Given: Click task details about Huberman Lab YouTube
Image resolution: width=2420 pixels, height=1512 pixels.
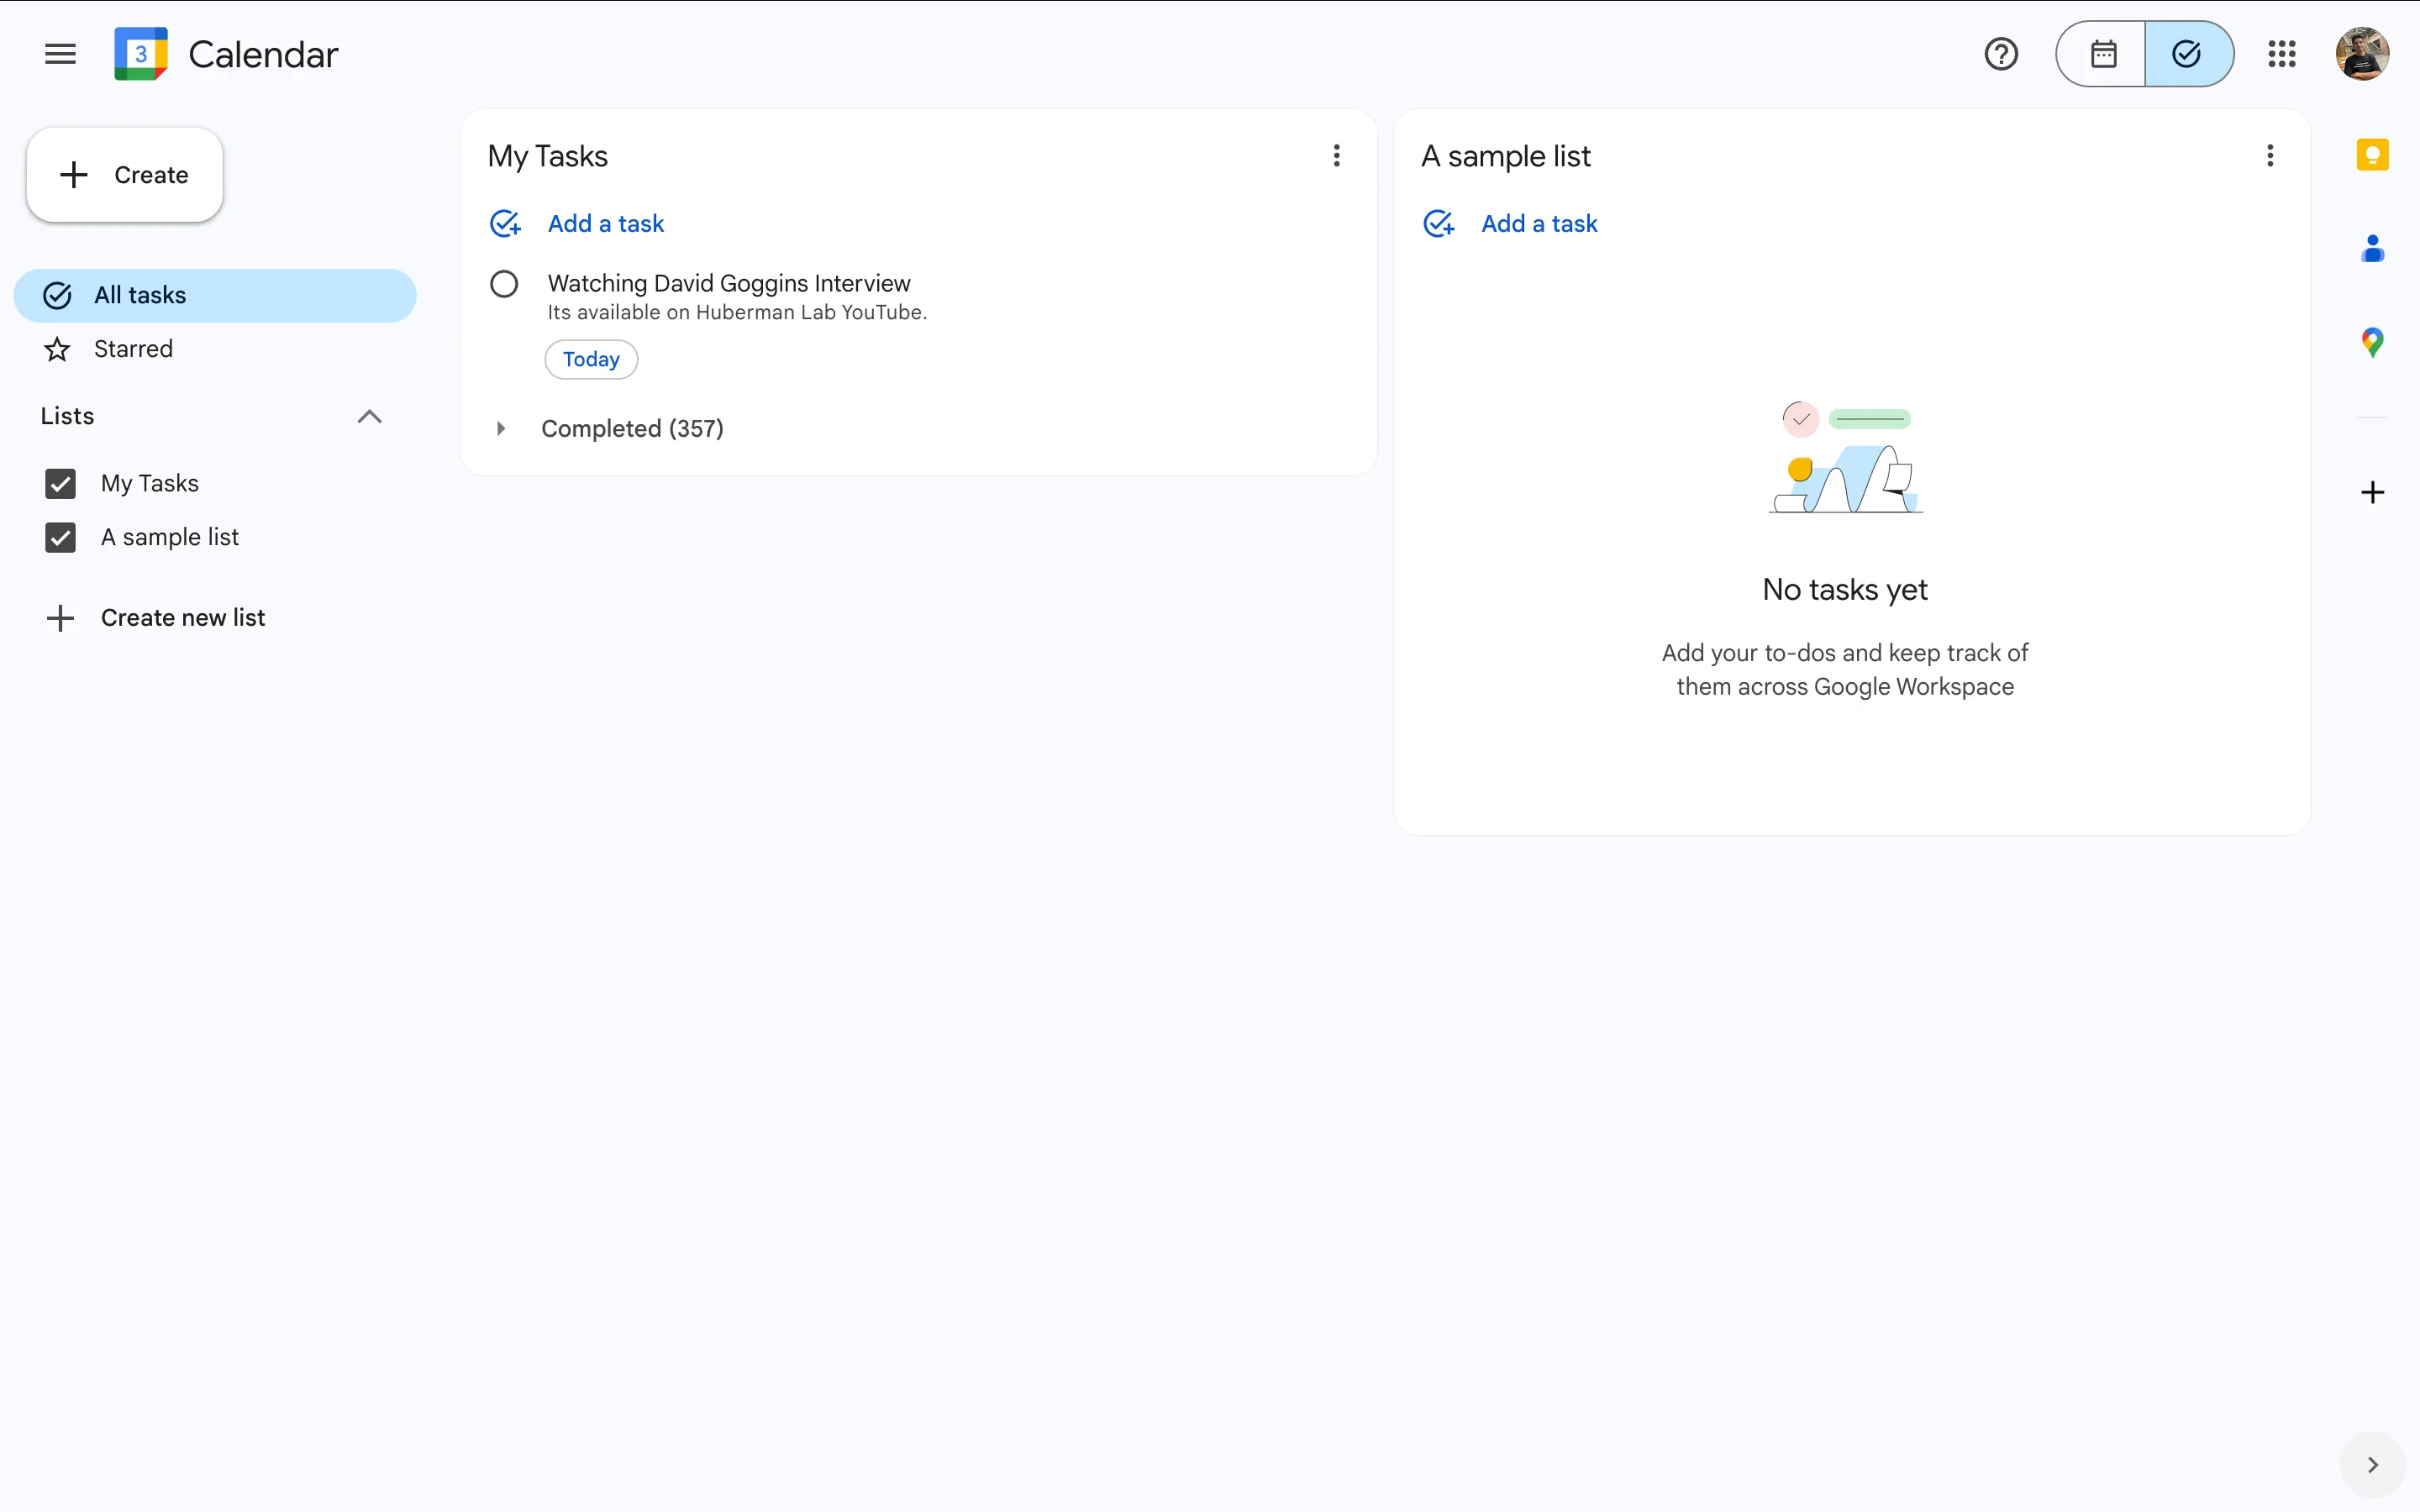Looking at the screenshot, I should point(737,313).
